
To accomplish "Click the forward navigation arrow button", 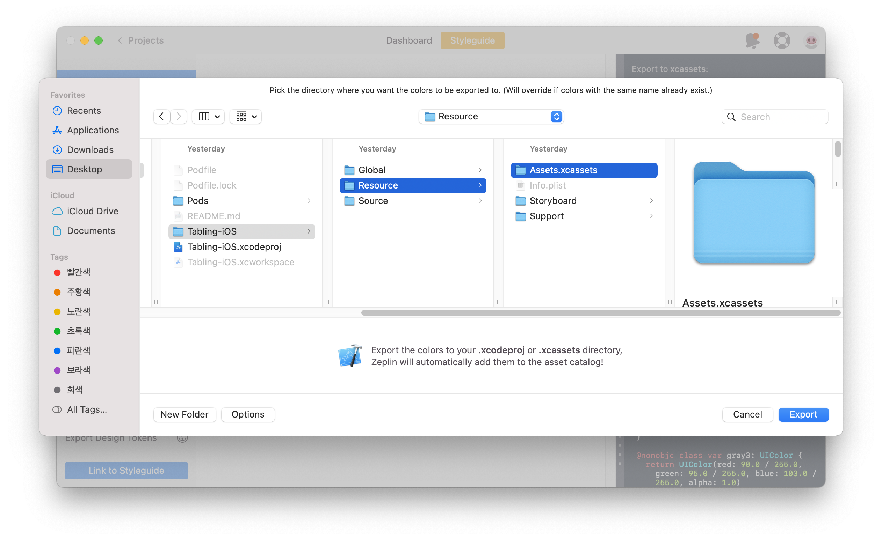I will (x=179, y=117).
